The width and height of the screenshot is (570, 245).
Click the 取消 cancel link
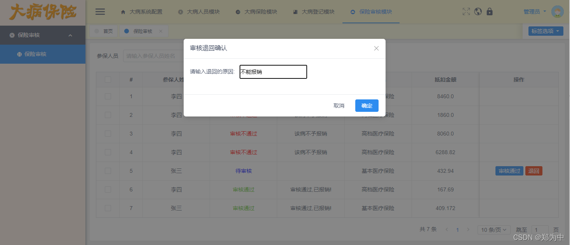(x=338, y=105)
